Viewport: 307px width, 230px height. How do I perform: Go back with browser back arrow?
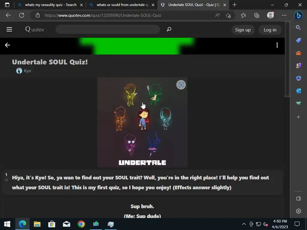point(8,15)
